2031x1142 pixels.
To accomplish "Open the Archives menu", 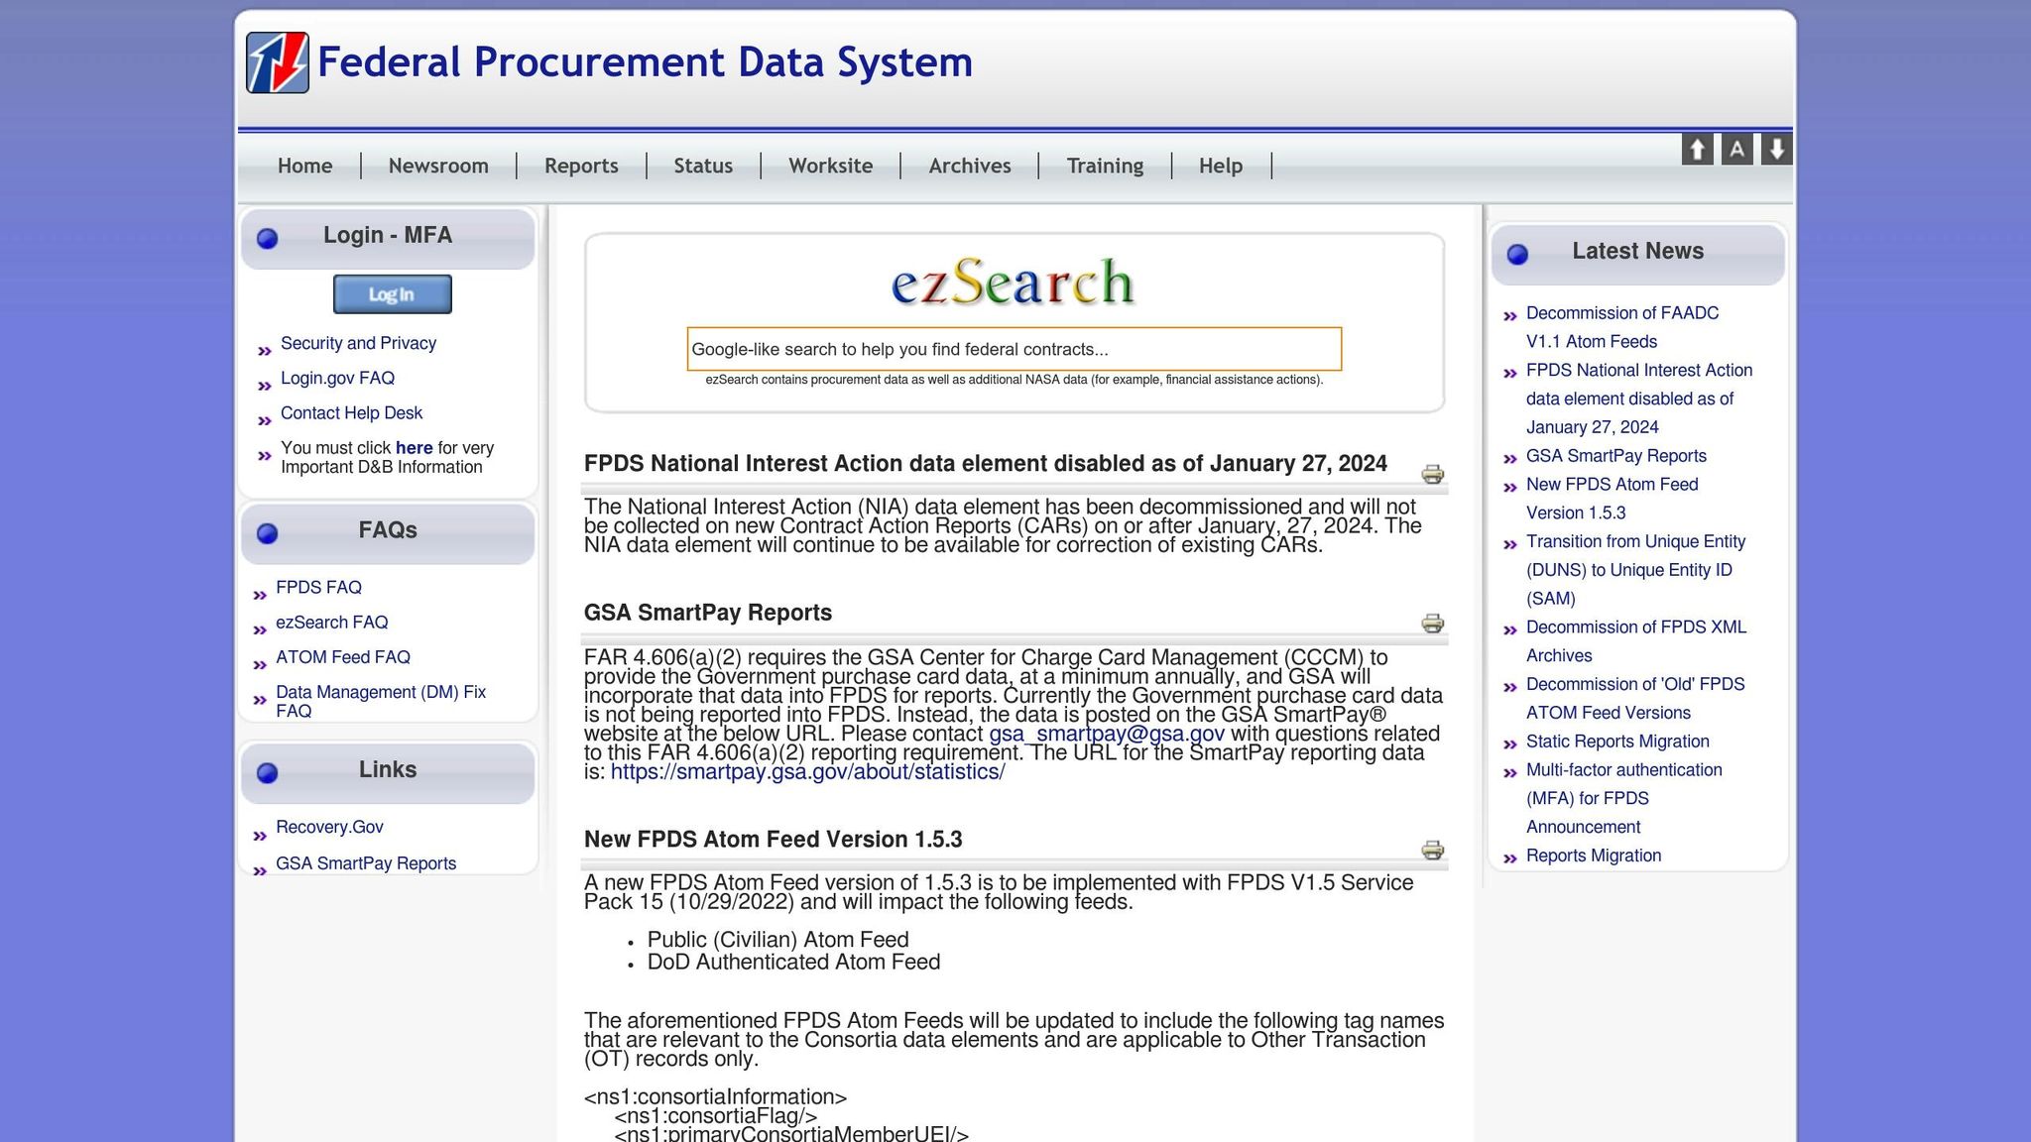I will (970, 166).
